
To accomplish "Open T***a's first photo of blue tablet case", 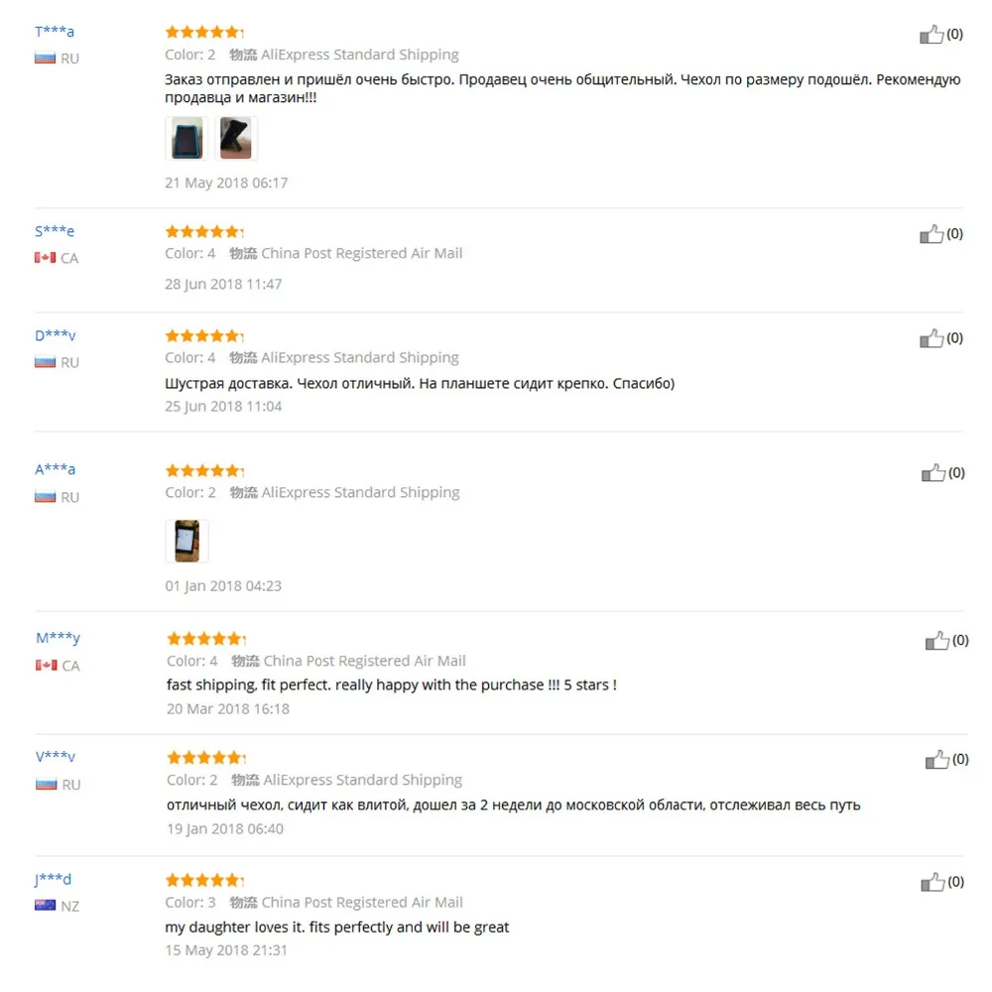I will point(186,138).
